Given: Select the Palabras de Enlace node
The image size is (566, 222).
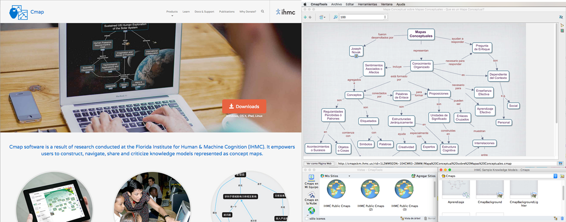Looking at the screenshot, I should point(401,96).
